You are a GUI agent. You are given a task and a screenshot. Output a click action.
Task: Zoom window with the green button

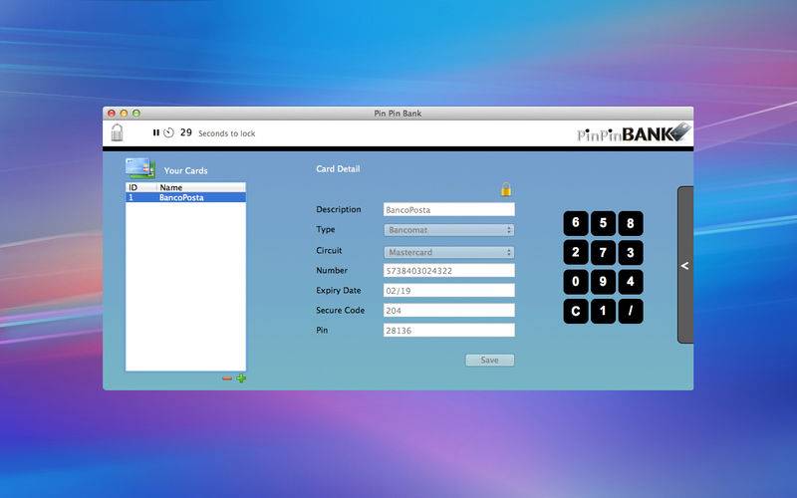click(136, 114)
